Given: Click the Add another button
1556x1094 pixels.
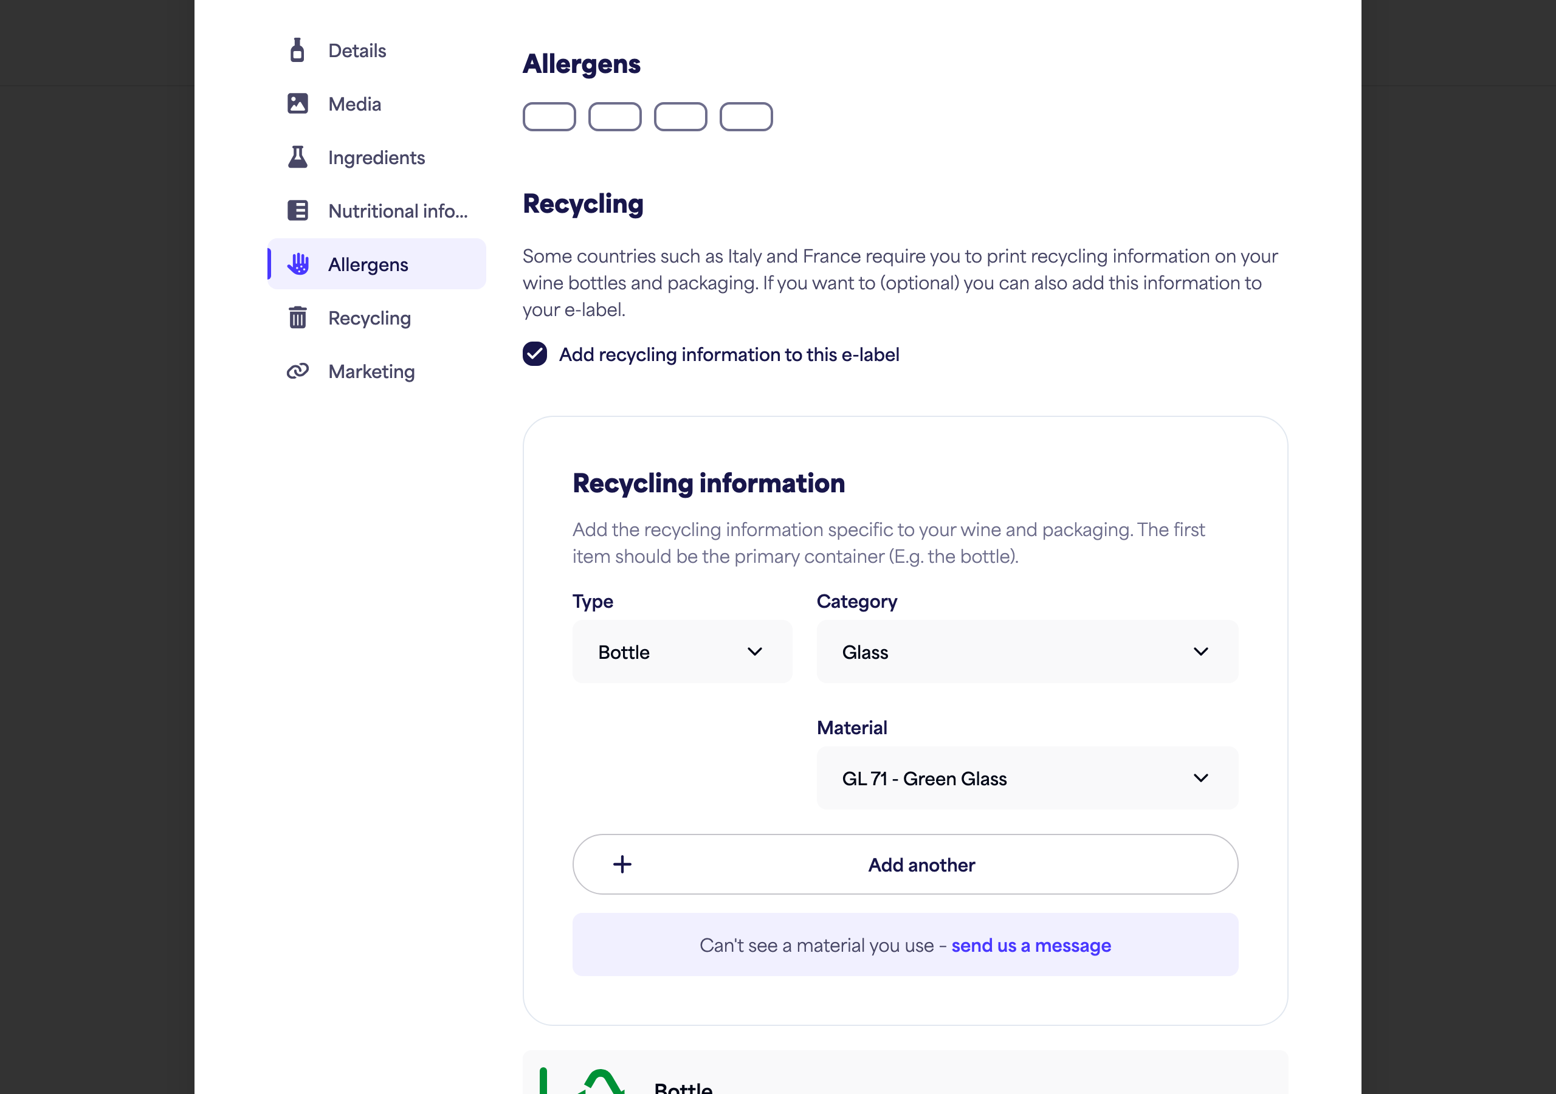Looking at the screenshot, I should [905, 864].
